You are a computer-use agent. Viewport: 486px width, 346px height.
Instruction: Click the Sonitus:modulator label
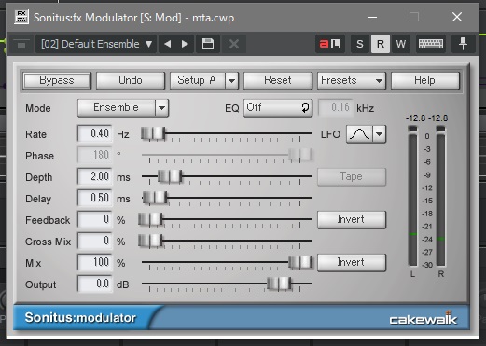(80, 318)
